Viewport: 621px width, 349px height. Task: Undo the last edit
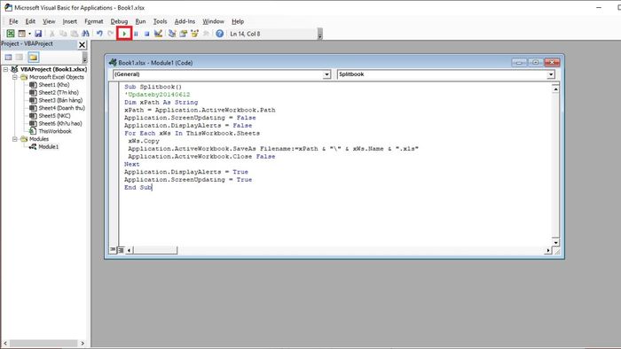click(99, 34)
